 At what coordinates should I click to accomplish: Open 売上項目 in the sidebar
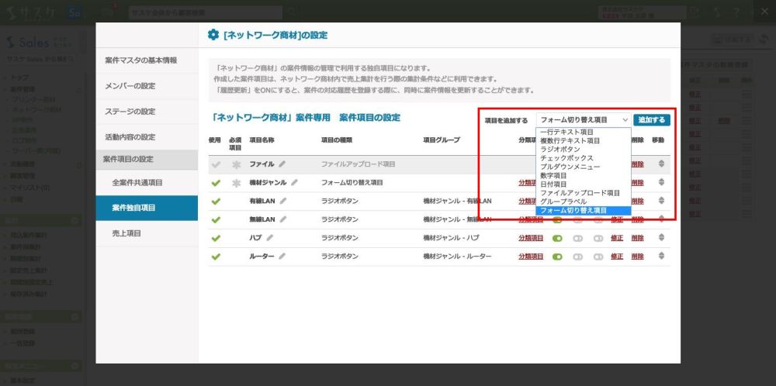coord(147,233)
